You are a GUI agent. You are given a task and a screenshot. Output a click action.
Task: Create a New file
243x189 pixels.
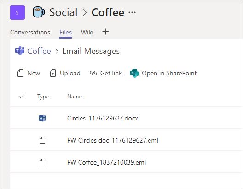(29, 73)
